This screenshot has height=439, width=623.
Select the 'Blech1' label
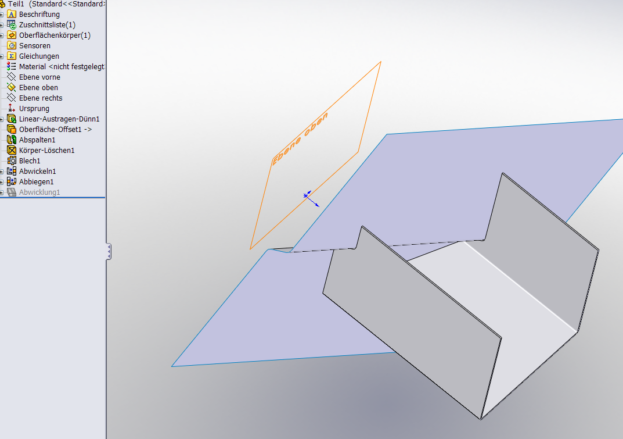pyautogui.click(x=30, y=161)
